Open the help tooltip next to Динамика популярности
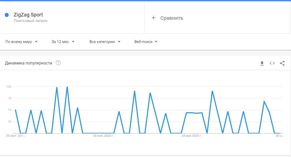 [58, 63]
